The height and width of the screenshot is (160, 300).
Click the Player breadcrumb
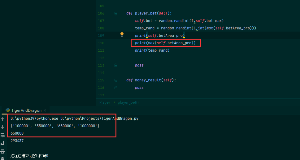[x=105, y=102]
